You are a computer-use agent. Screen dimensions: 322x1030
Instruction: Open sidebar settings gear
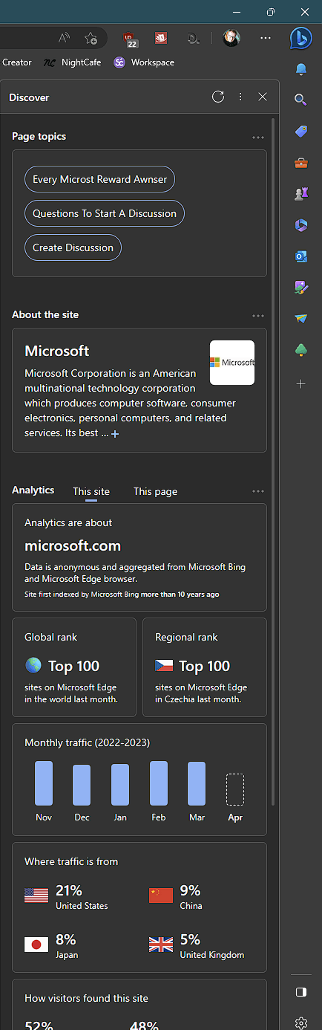pyautogui.click(x=300, y=1023)
